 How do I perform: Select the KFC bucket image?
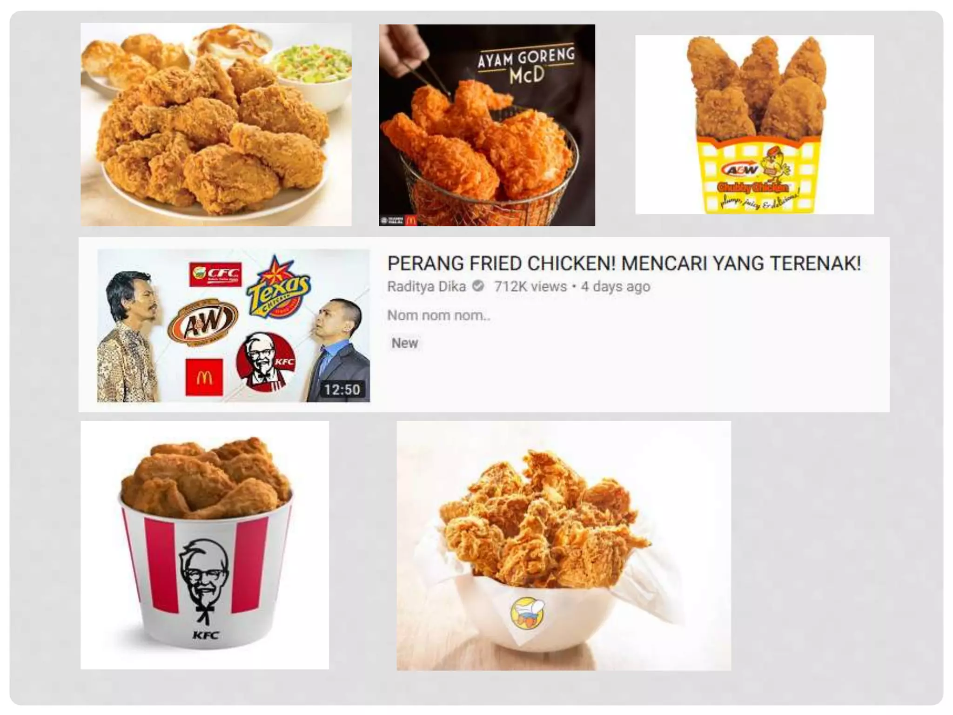pos(205,545)
